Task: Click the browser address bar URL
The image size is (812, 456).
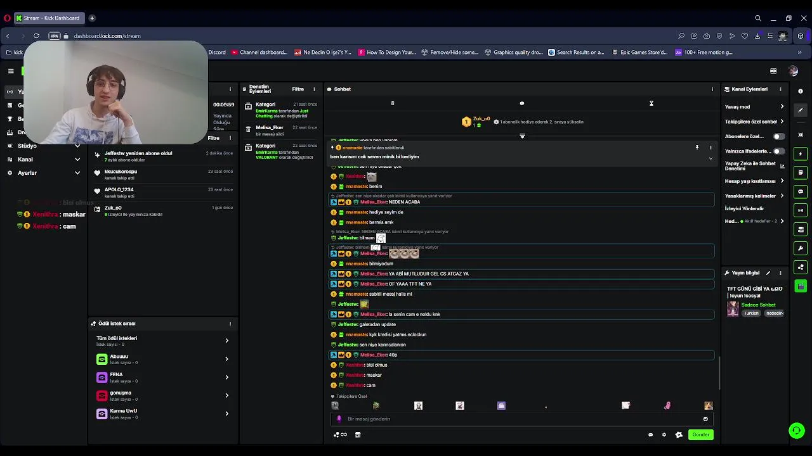Action: point(107,36)
